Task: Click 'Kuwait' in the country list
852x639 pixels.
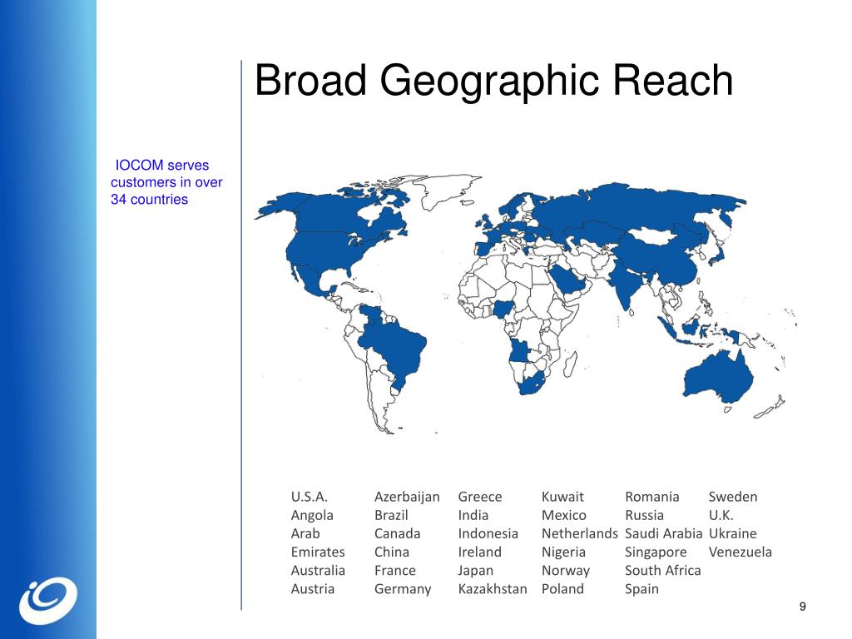Action: [x=562, y=497]
